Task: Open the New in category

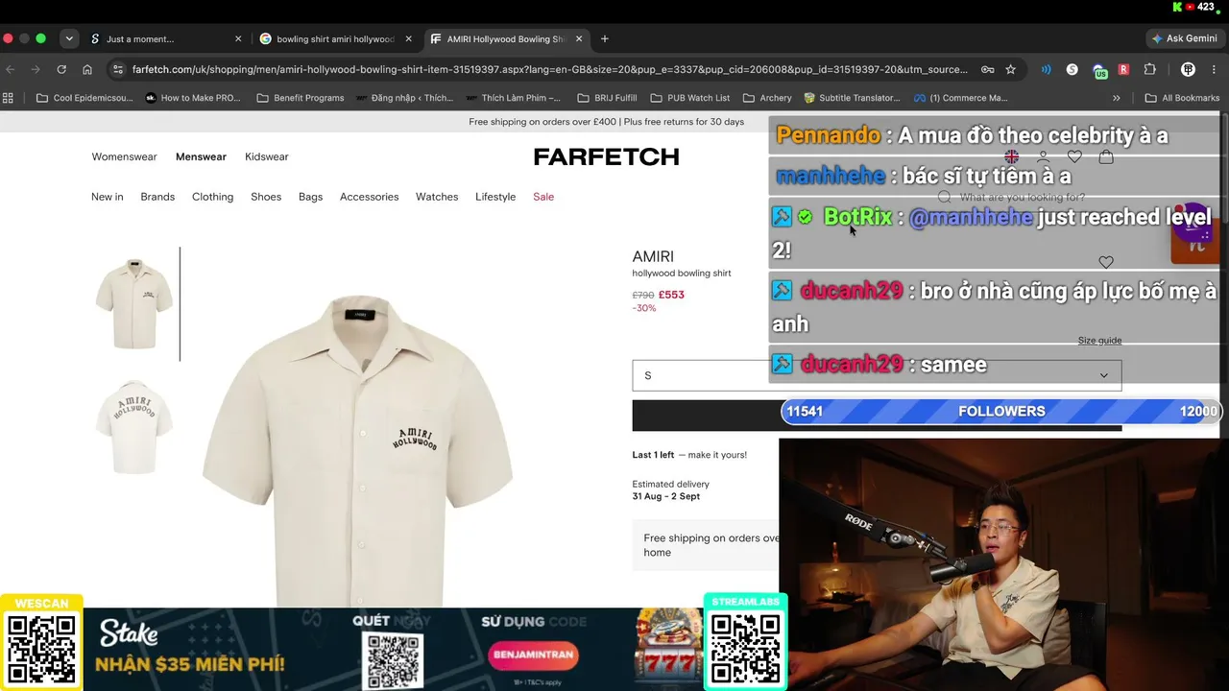Action: 108,197
